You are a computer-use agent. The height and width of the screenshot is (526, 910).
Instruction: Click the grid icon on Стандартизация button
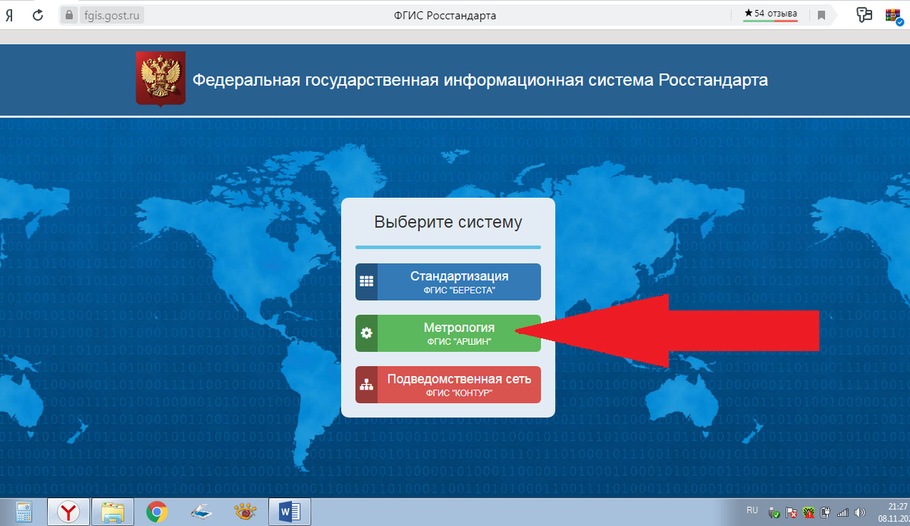367,282
